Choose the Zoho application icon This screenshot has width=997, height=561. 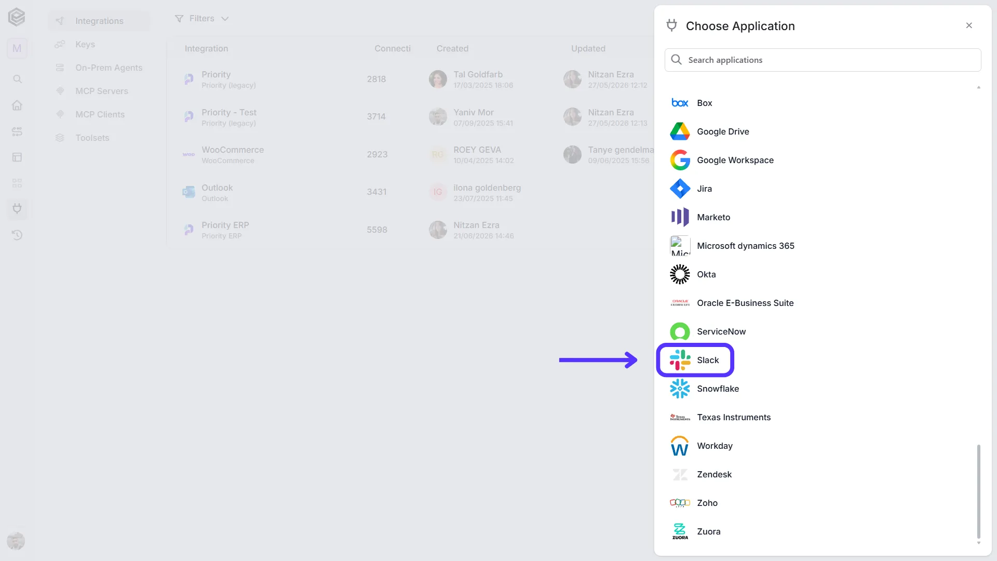680,503
